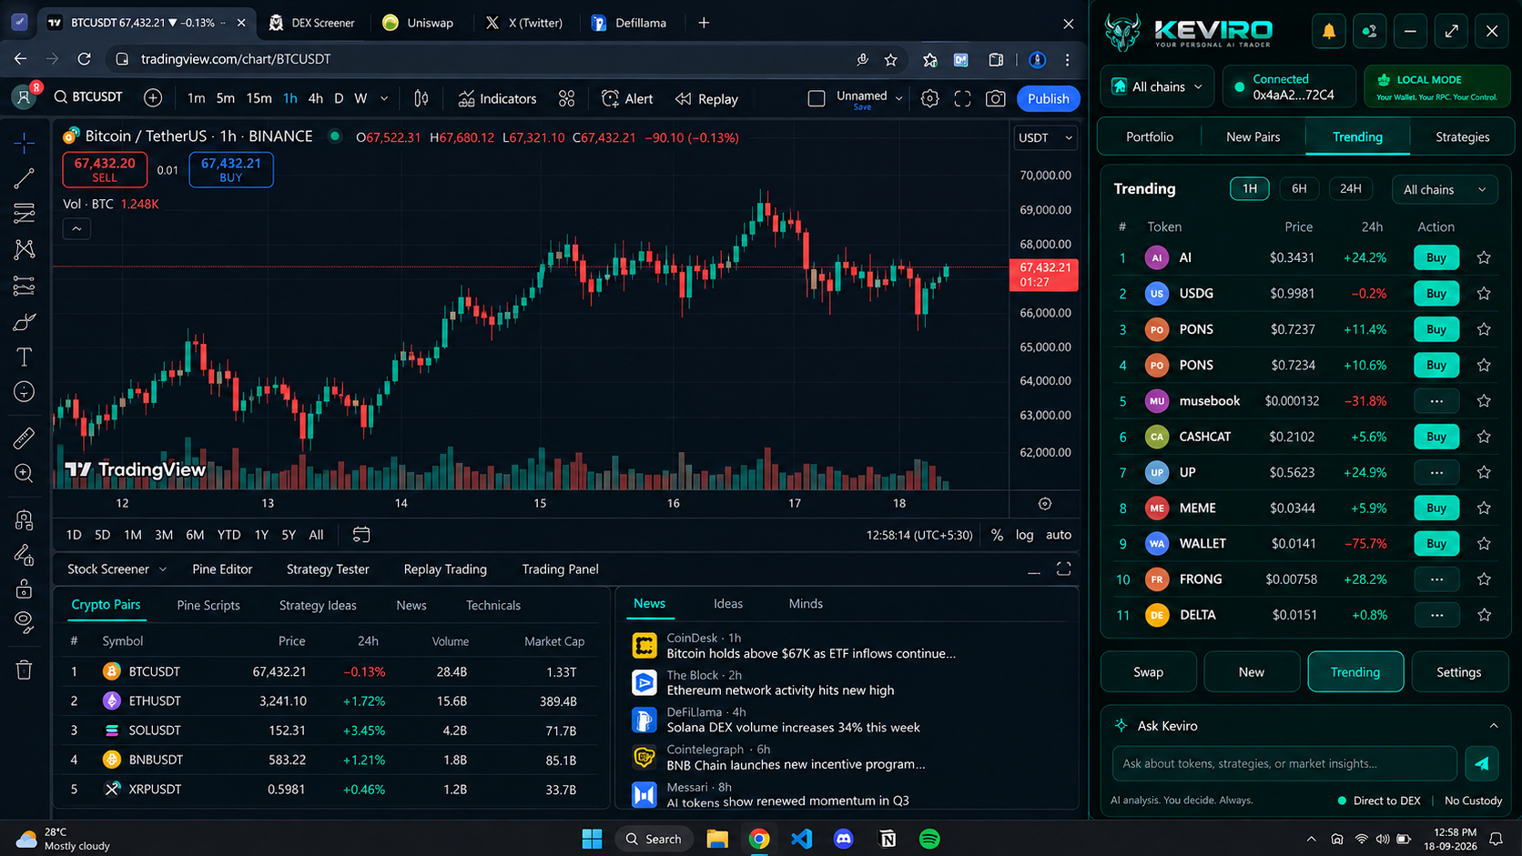Select the zoom-in tool
This screenshot has width=1522, height=856.
25,473
